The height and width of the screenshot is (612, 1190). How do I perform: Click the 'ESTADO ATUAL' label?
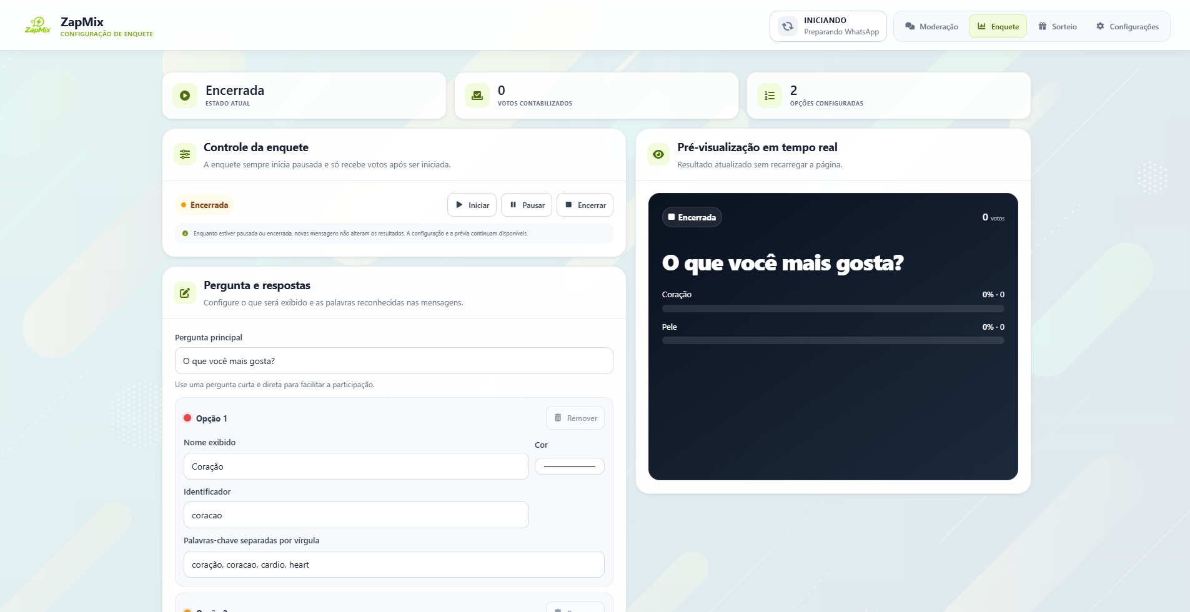[x=227, y=104]
